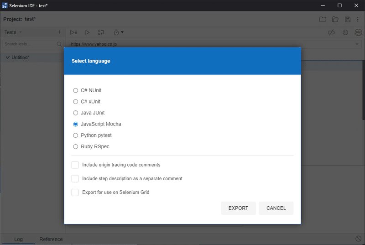365x245 pixels.
Task: Select the Python pytest radio option
Action: 76,136
